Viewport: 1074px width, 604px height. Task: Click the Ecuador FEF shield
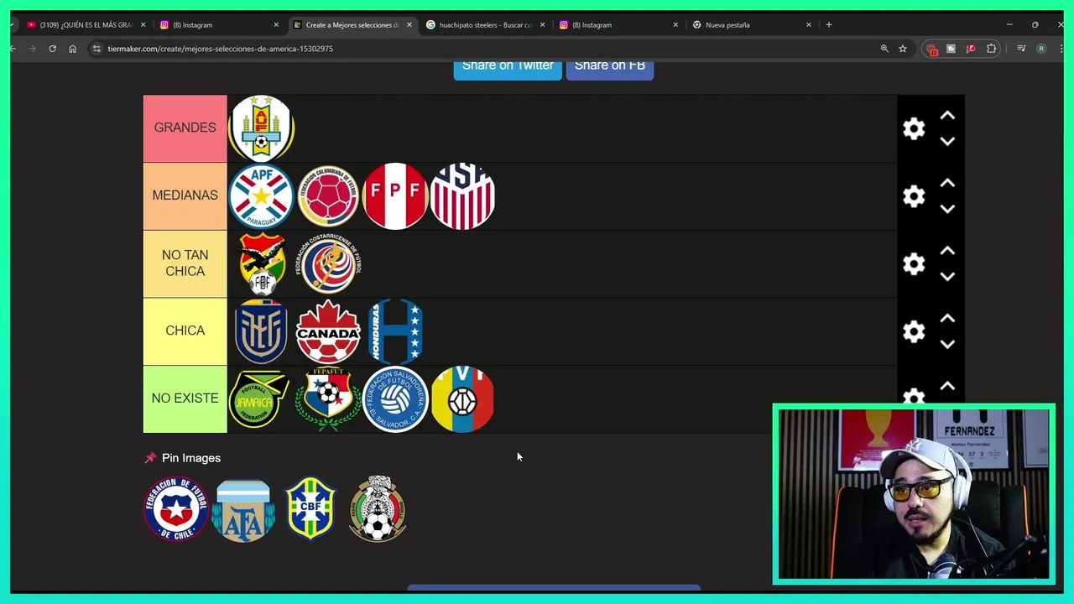(x=261, y=331)
